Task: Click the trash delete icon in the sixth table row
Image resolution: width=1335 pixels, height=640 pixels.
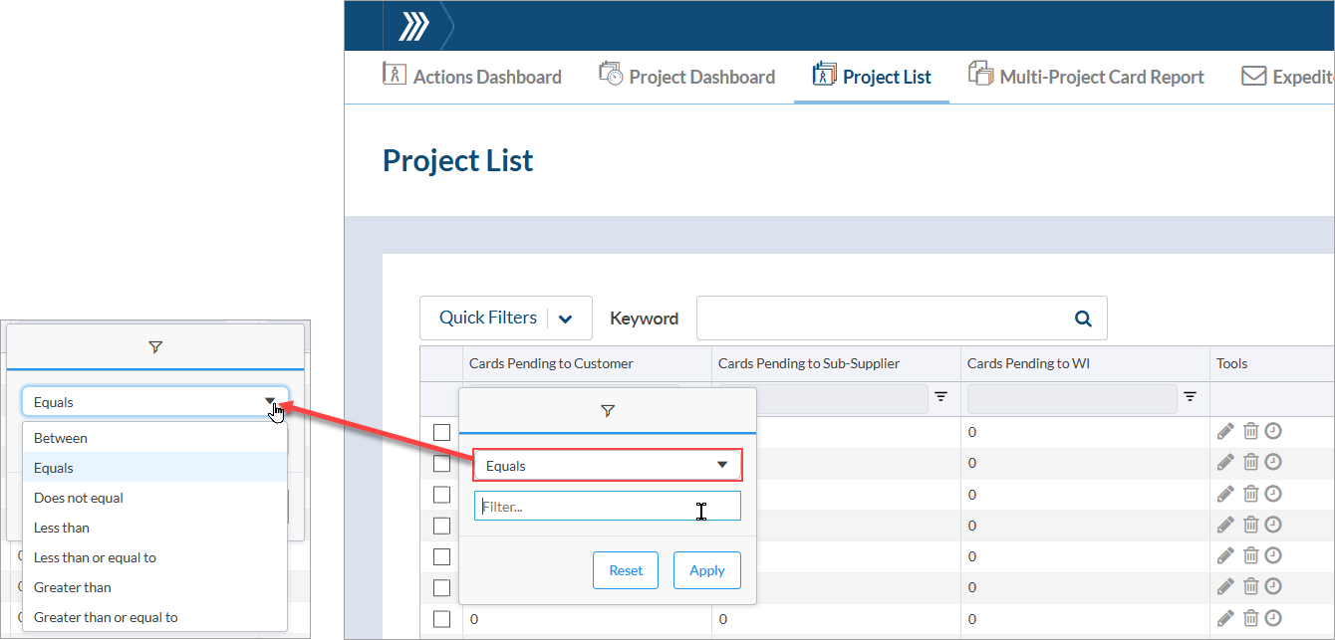Action: pyautogui.click(x=1250, y=587)
